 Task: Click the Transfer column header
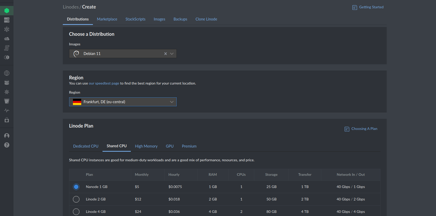(x=305, y=175)
